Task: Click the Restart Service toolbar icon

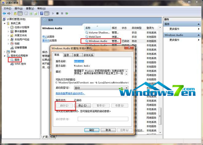Action: (67, 14)
